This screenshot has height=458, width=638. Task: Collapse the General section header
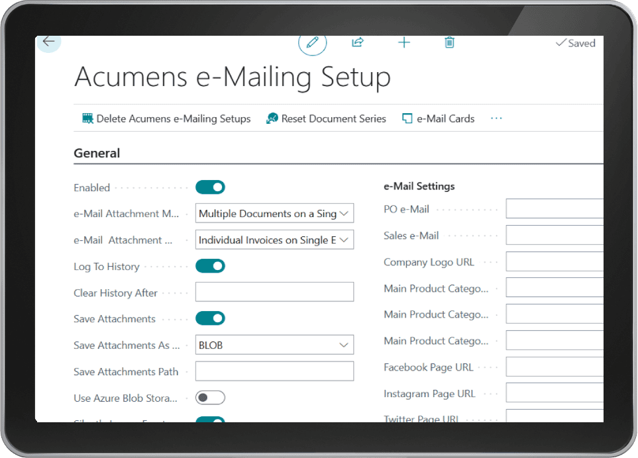(x=97, y=153)
